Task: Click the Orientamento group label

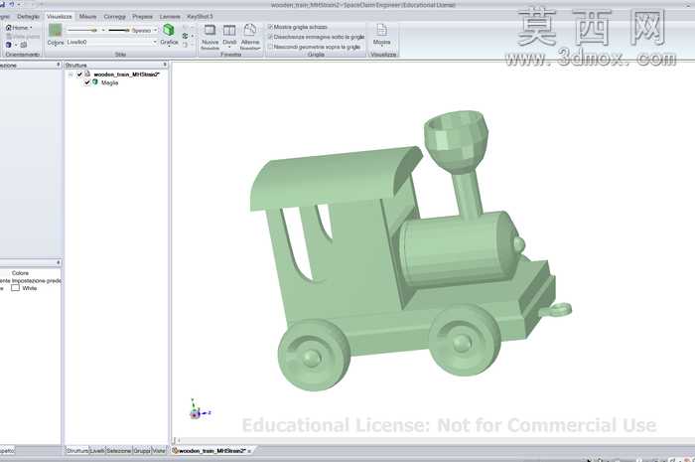Action: (23, 55)
